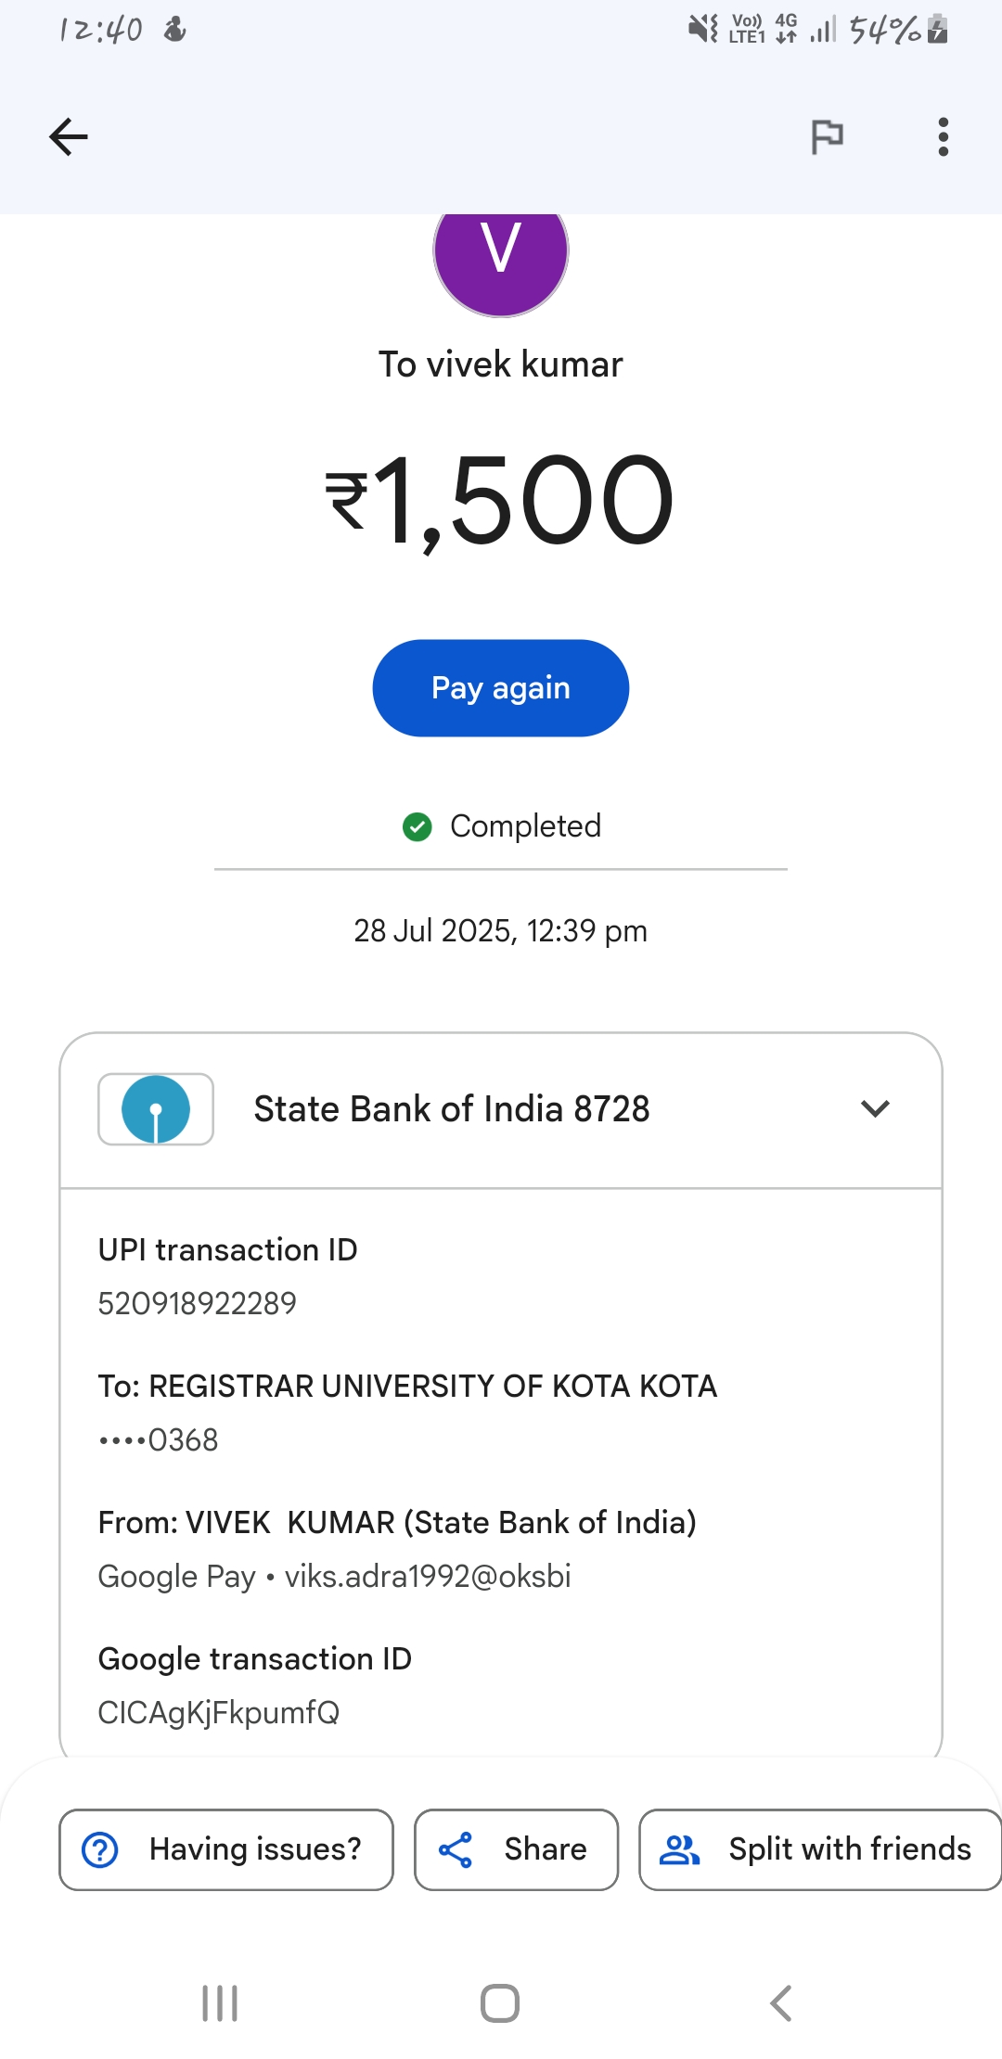Tap the share icon

456,1849
